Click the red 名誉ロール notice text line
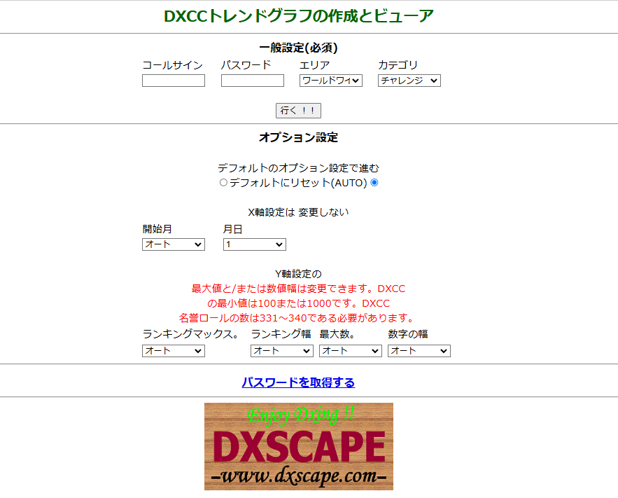The image size is (618, 498). pyautogui.click(x=298, y=318)
